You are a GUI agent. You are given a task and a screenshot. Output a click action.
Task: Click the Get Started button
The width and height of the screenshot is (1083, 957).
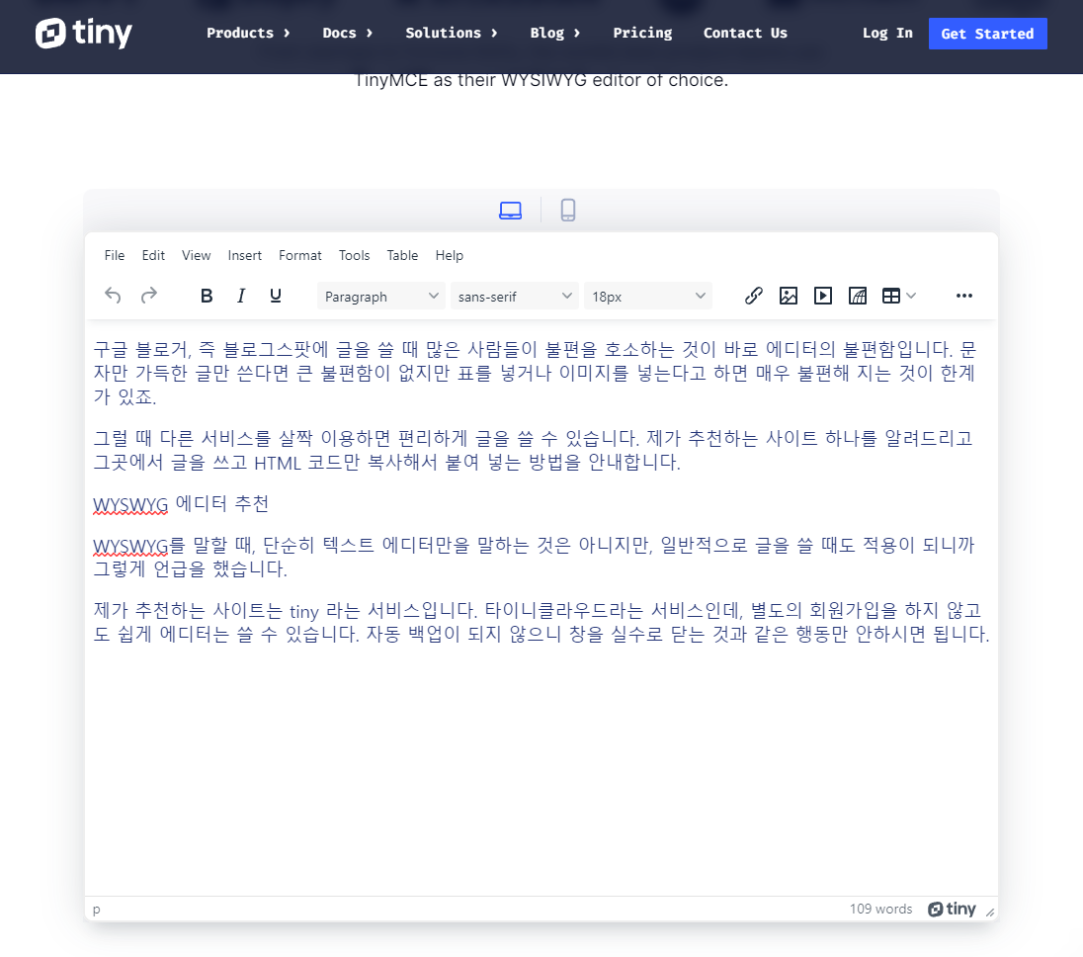click(988, 34)
